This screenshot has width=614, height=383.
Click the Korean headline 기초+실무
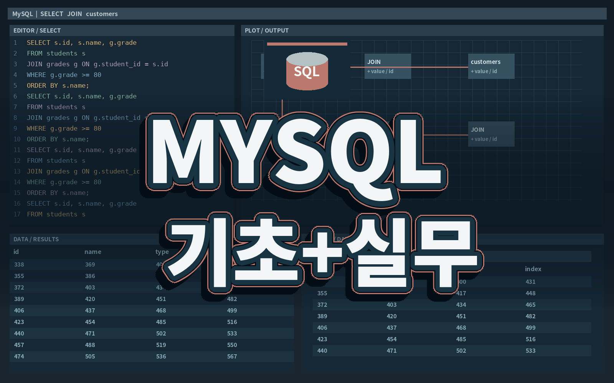[322, 254]
